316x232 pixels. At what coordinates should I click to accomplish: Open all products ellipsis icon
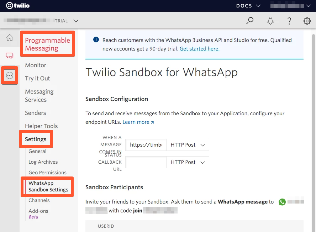(10, 75)
